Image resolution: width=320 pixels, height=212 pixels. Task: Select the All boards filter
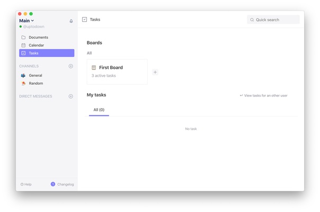point(89,53)
